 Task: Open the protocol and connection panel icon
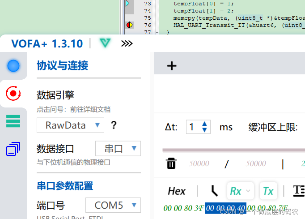point(13,93)
